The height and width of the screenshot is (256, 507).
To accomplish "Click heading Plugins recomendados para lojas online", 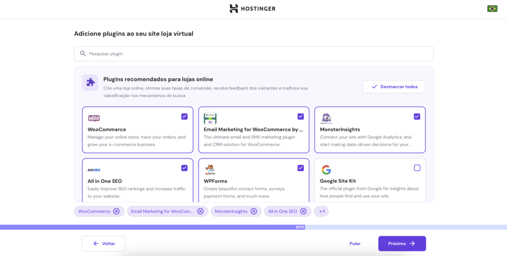I will click(x=158, y=79).
